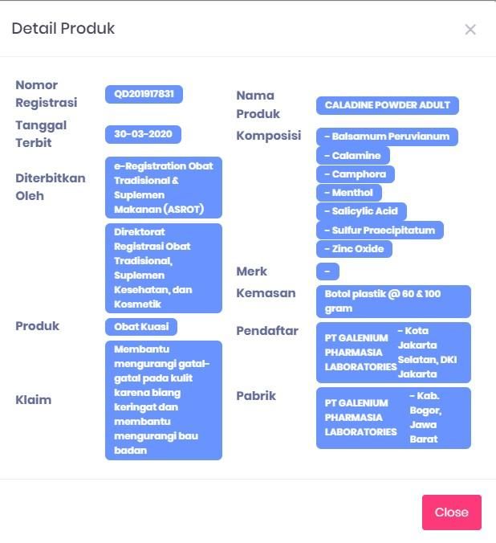This screenshot has height=543, width=496.
Task: Click the Menthol ingredient badge
Action: pyautogui.click(x=349, y=193)
